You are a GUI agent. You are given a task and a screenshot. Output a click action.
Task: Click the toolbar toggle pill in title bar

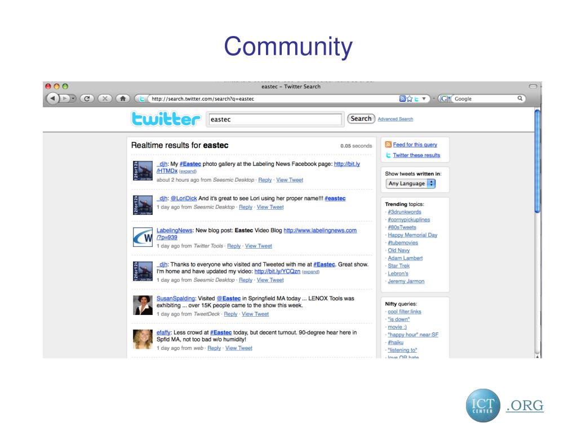coord(533,86)
